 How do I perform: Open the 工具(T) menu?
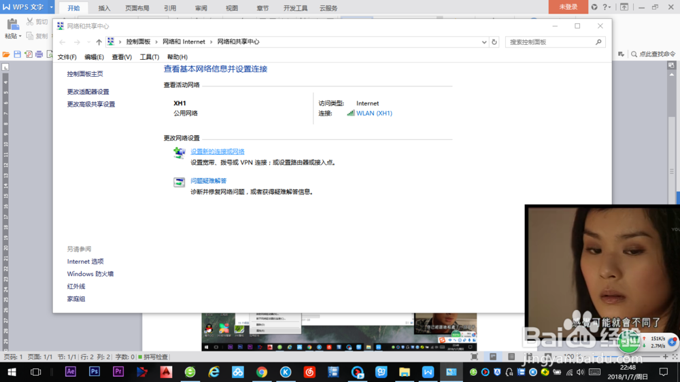point(149,57)
